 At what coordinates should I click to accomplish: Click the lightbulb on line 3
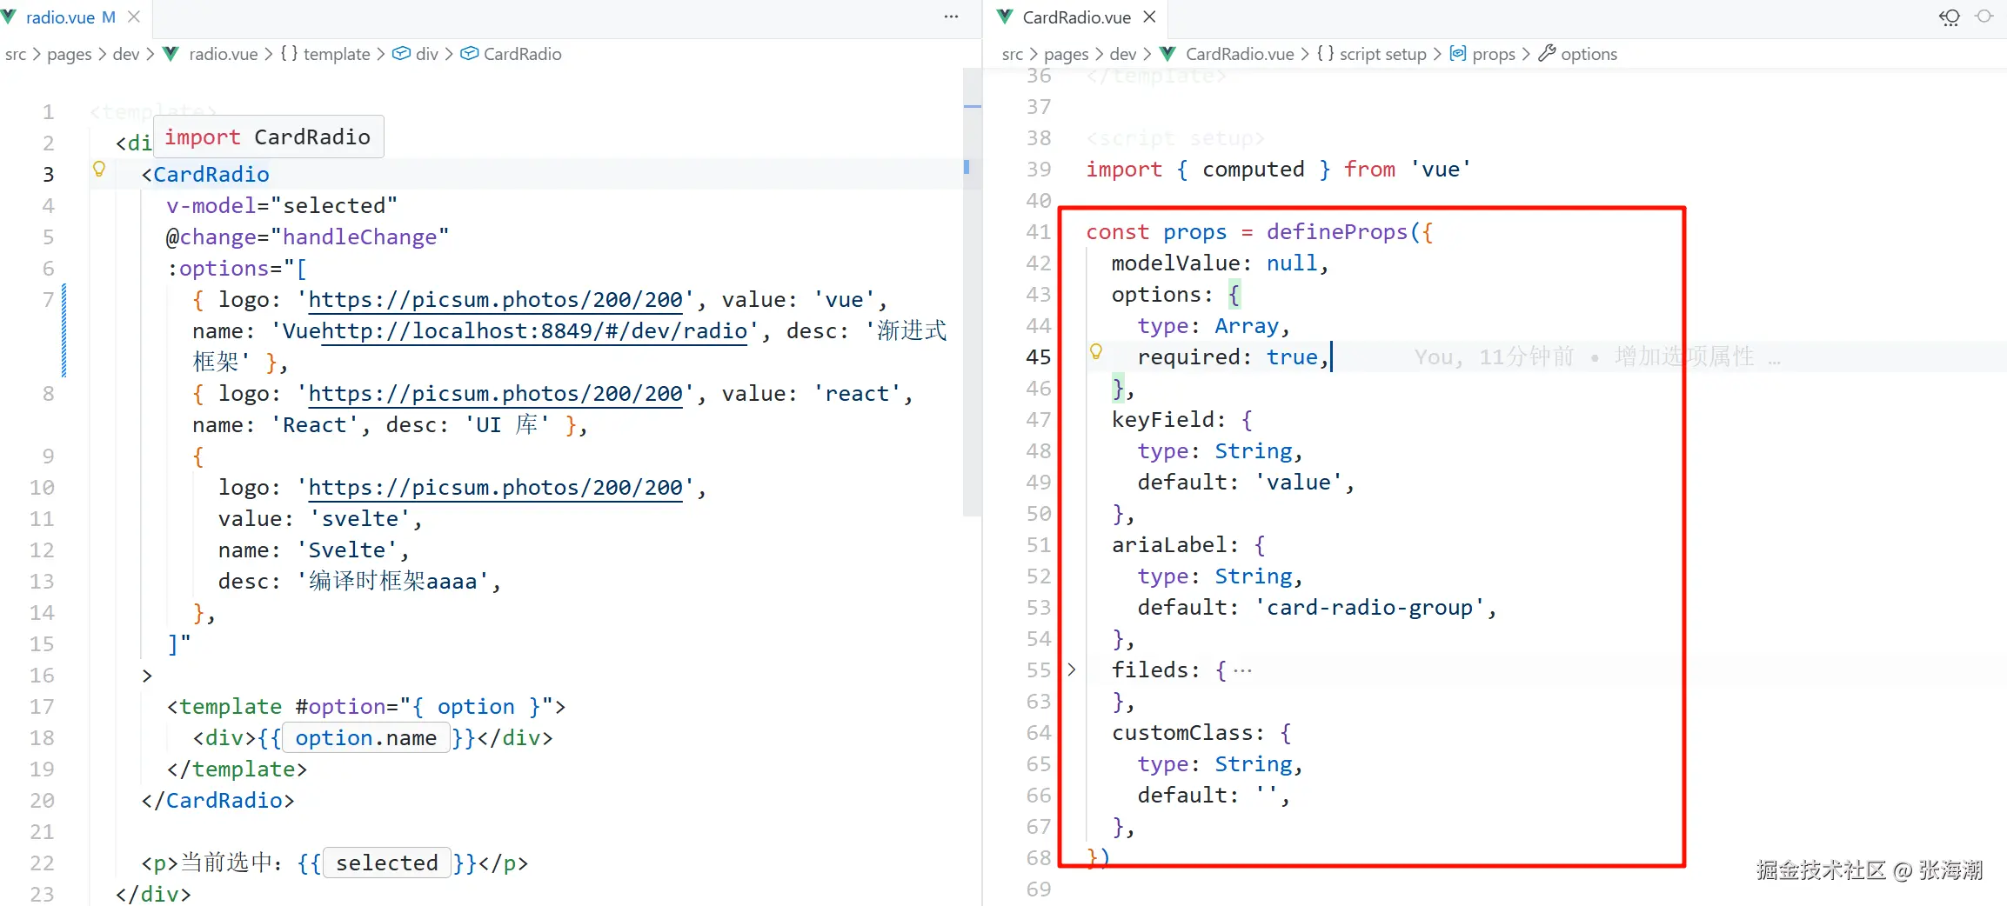coord(99,170)
